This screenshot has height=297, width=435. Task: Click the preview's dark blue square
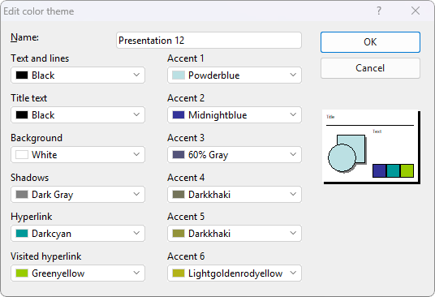tap(379, 170)
